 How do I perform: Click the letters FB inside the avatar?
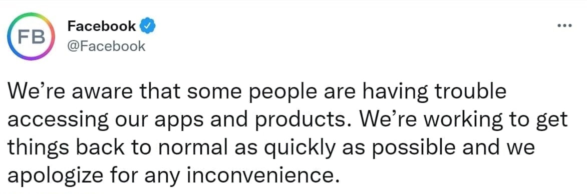tap(32, 36)
